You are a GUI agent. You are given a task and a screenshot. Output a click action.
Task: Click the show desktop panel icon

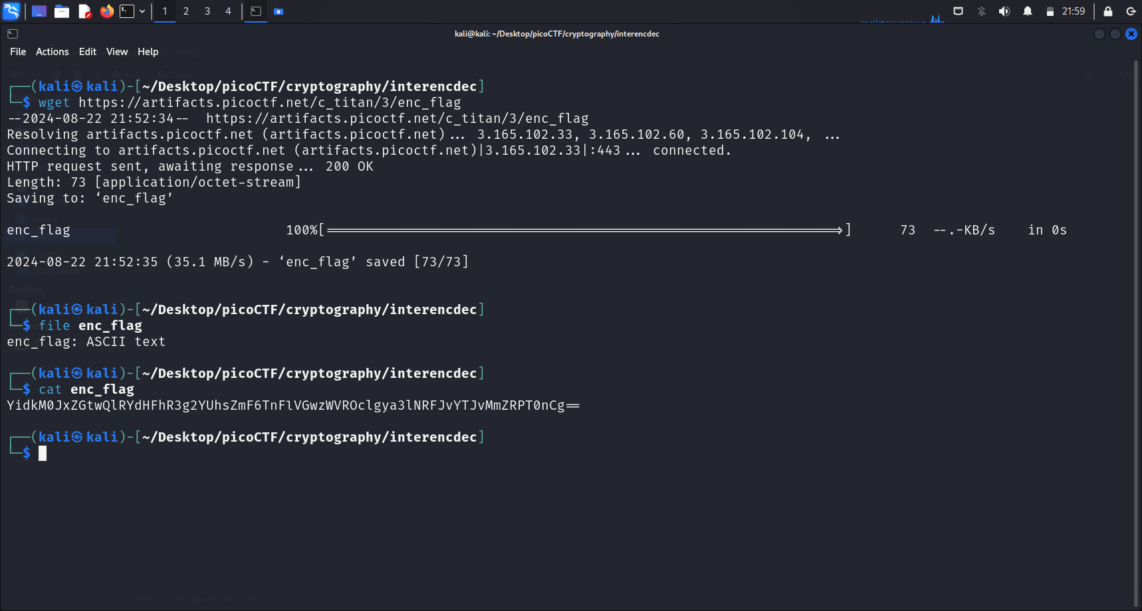(39, 11)
